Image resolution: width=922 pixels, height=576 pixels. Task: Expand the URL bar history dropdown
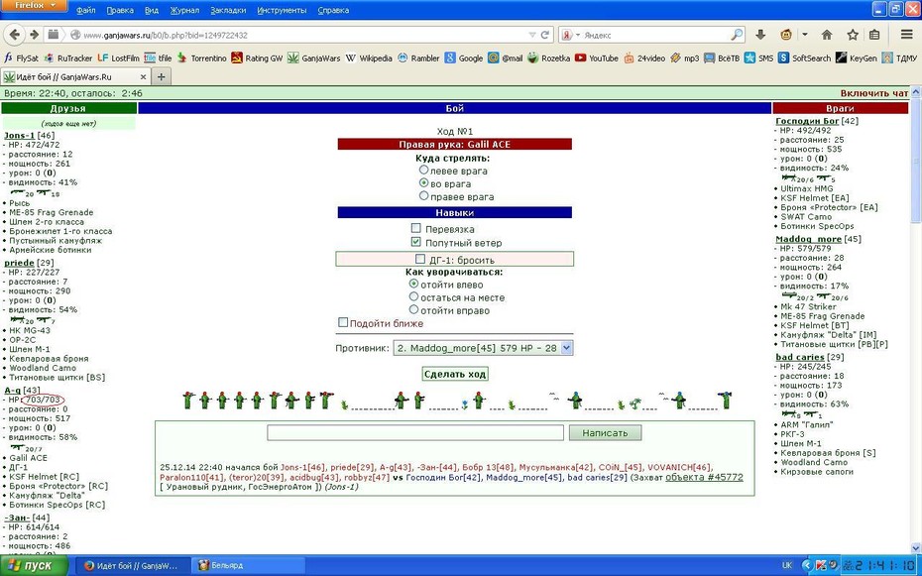(532, 35)
